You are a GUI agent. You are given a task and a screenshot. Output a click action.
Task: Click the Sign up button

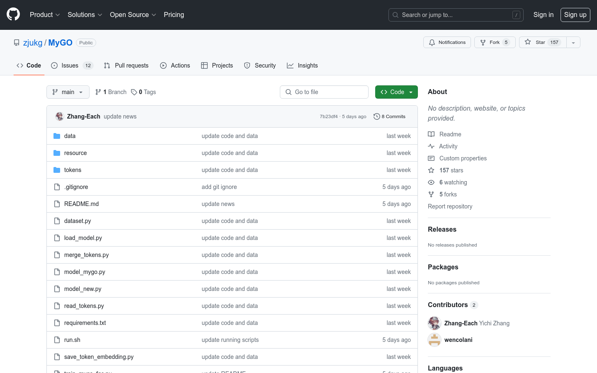point(575,15)
